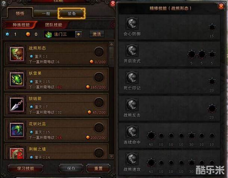
Task: Select the 战熊形态 skill icon
Action: [17, 54]
